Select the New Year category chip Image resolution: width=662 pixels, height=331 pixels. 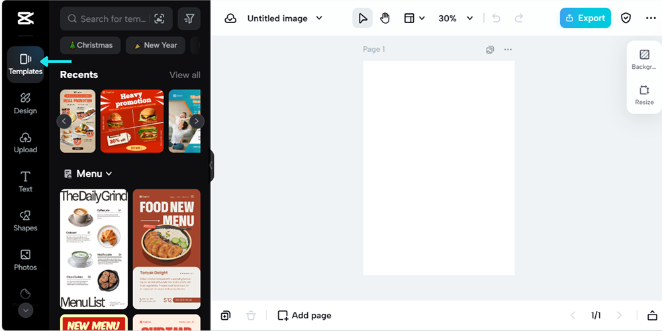[x=156, y=45]
